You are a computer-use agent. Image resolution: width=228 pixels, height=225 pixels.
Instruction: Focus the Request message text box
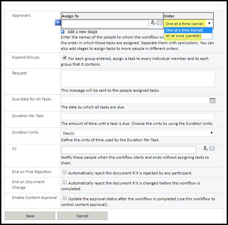click(x=138, y=79)
